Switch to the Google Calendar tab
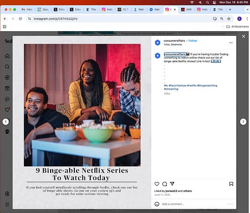 (x=43, y=9)
